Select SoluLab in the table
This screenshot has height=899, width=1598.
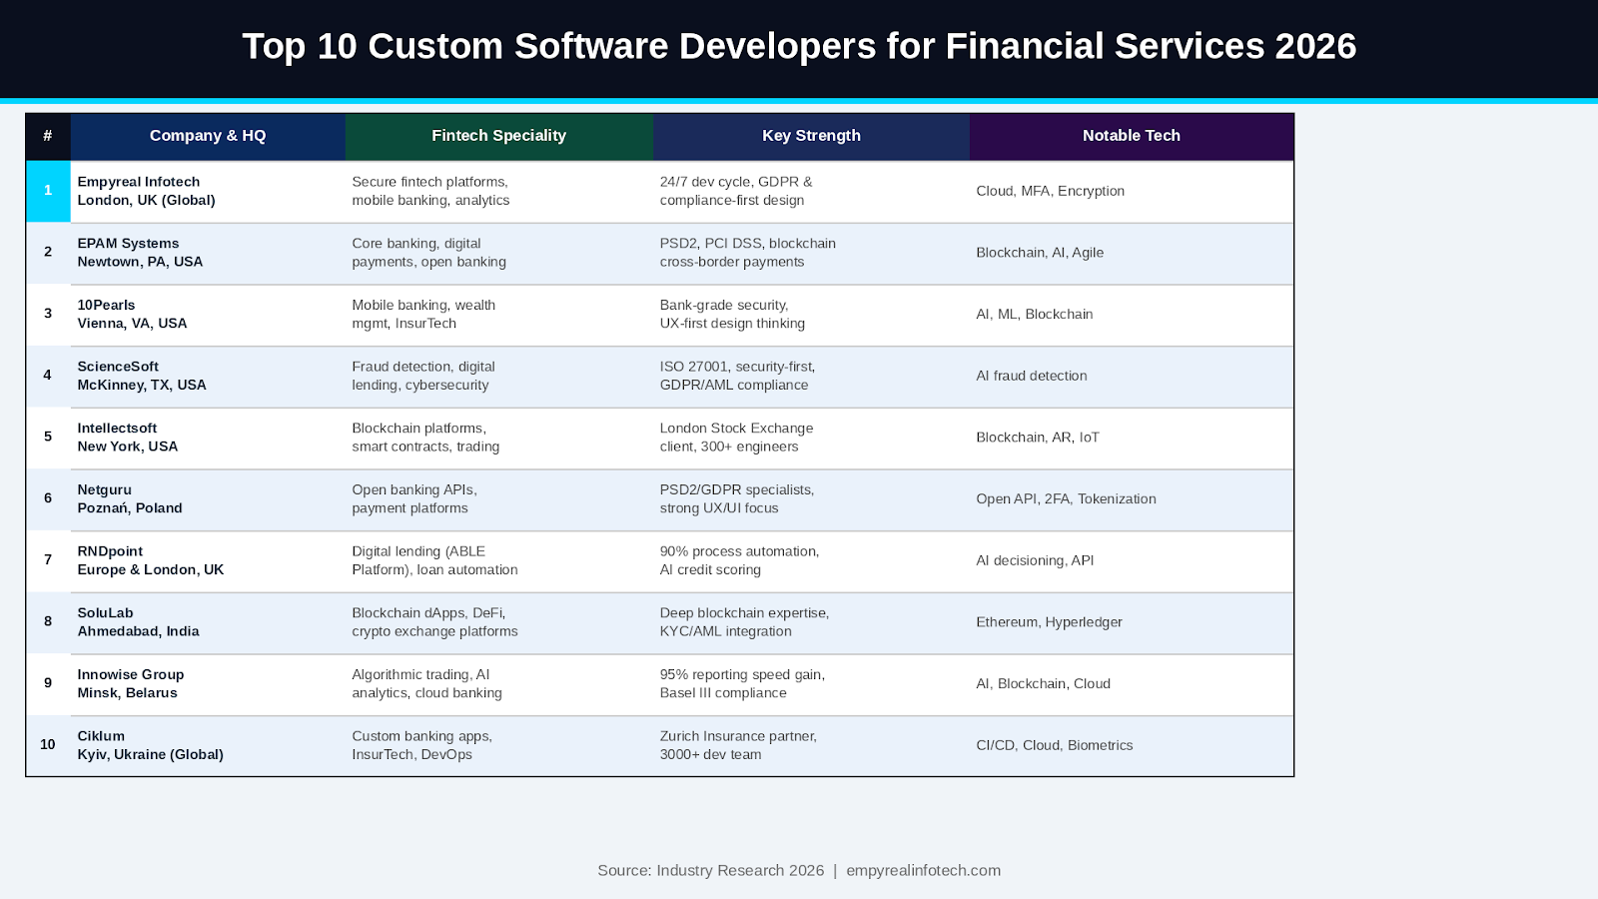click(x=105, y=613)
